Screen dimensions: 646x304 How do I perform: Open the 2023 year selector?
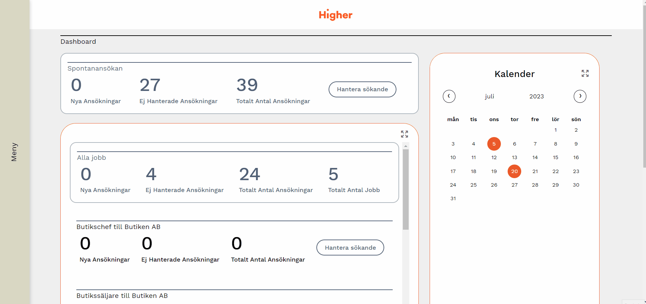coord(536,96)
